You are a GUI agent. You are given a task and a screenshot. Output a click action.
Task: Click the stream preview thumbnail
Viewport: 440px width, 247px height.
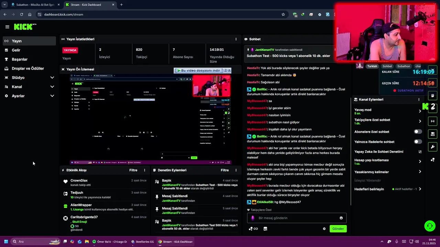point(151,119)
